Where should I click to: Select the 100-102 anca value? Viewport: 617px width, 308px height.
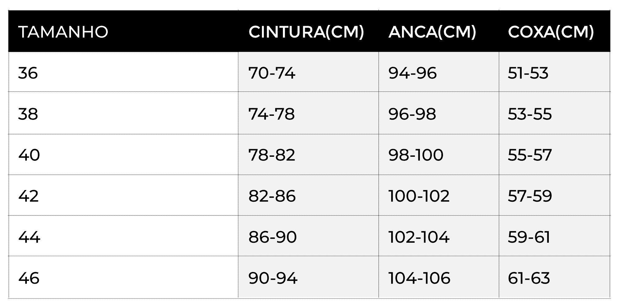[x=419, y=196]
